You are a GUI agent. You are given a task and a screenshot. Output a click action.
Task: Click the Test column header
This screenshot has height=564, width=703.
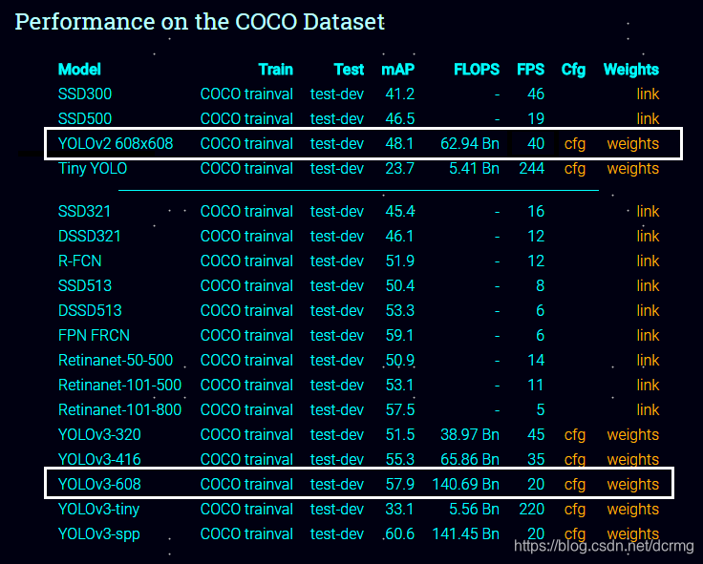[349, 70]
